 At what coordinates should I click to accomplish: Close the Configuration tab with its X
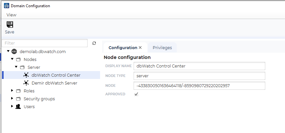pyautogui.click(x=140, y=47)
